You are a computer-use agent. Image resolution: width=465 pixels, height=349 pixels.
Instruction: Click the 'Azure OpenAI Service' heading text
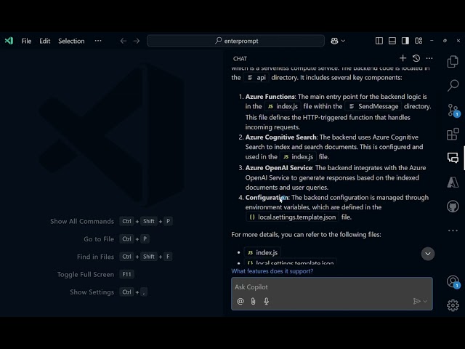point(278,168)
